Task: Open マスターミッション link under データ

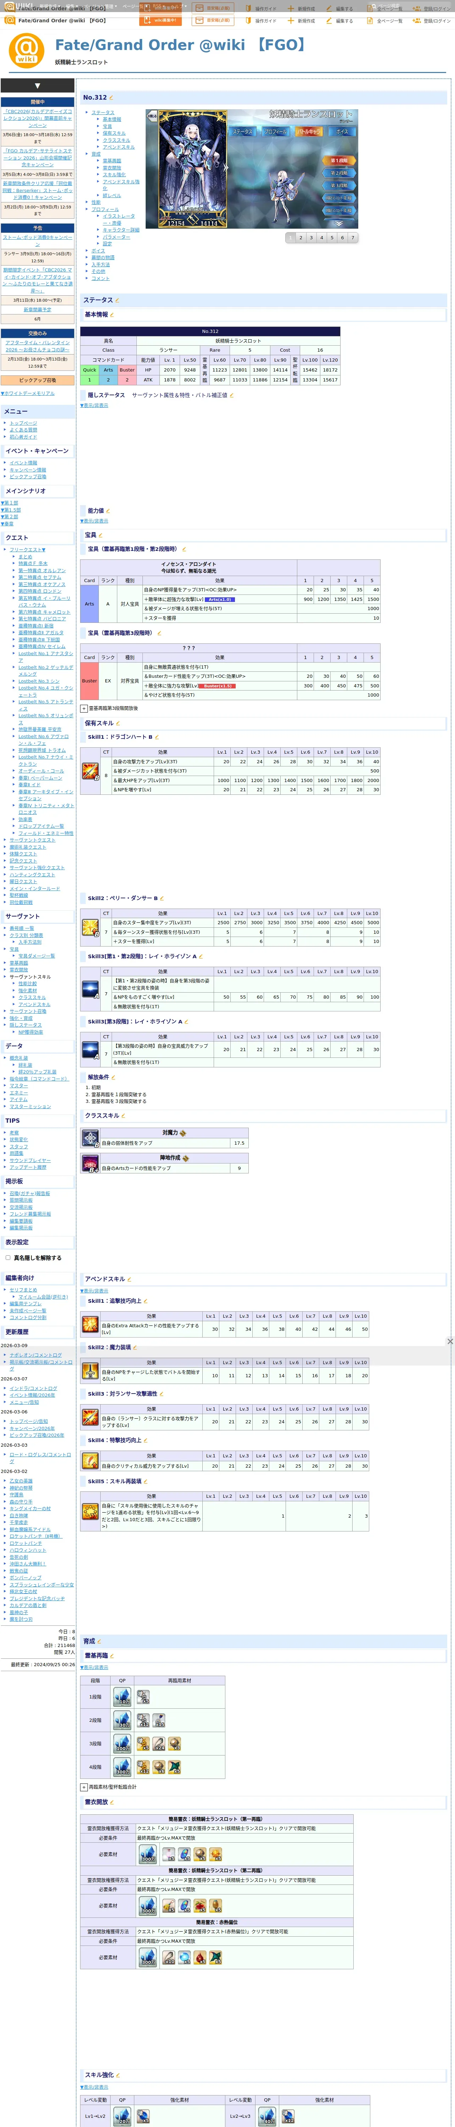Action: coord(30,1106)
